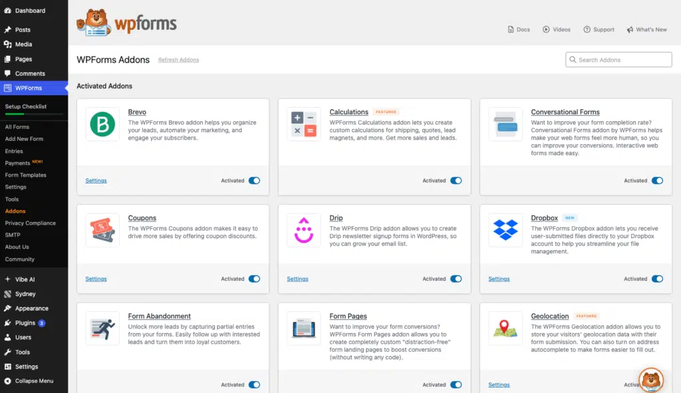Open Brevo addon Settings link
The height and width of the screenshot is (393, 681).
click(x=96, y=181)
